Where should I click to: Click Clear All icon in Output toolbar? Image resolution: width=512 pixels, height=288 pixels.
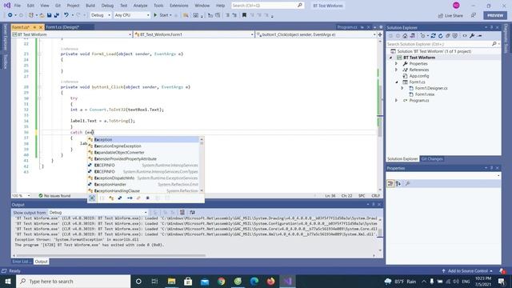(x=182, y=213)
